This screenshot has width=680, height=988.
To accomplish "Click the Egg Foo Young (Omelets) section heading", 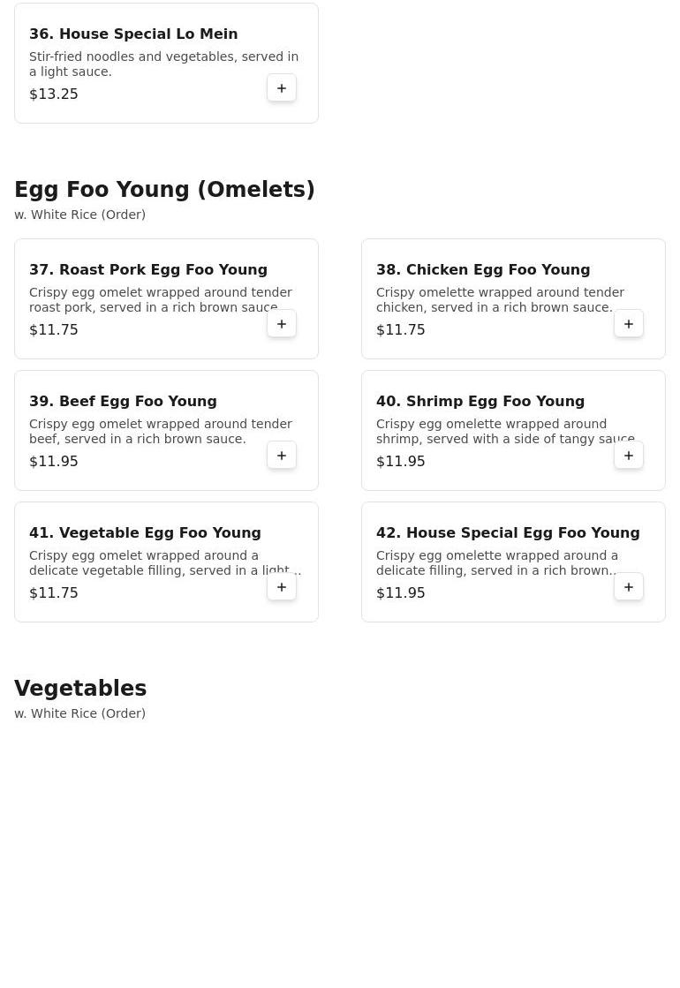I will pos(164,190).
